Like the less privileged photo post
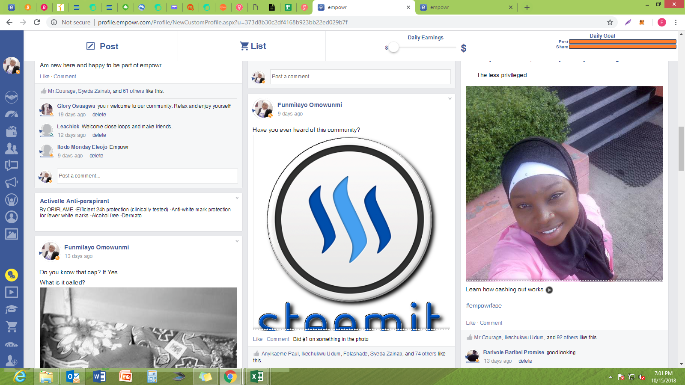 471,323
